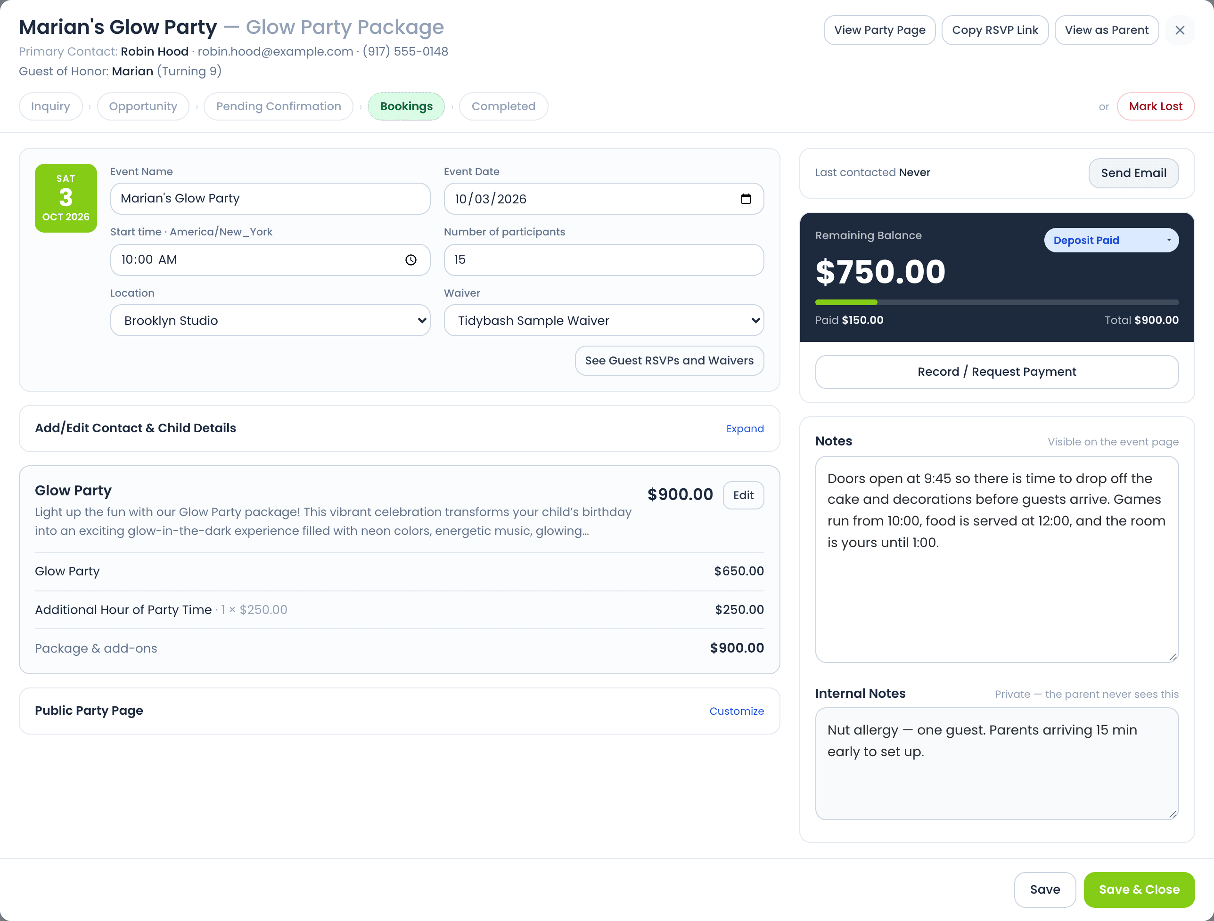Click Send Email button
The image size is (1214, 921).
pyautogui.click(x=1133, y=173)
